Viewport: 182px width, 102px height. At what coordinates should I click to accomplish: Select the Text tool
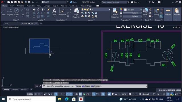(x=54, y=12)
